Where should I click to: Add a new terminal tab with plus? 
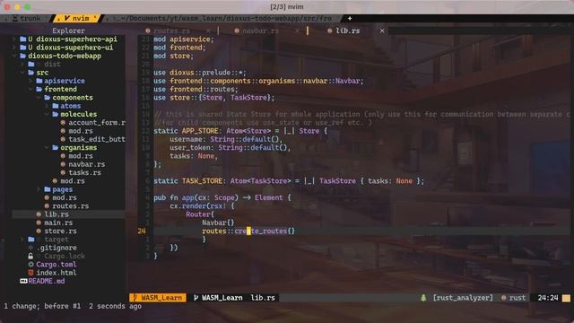click(350, 18)
